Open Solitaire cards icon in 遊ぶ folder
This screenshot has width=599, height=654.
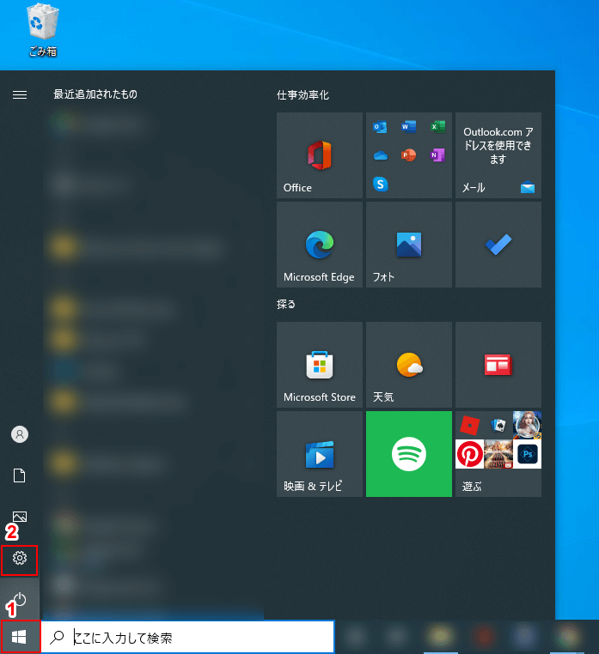[x=498, y=426]
